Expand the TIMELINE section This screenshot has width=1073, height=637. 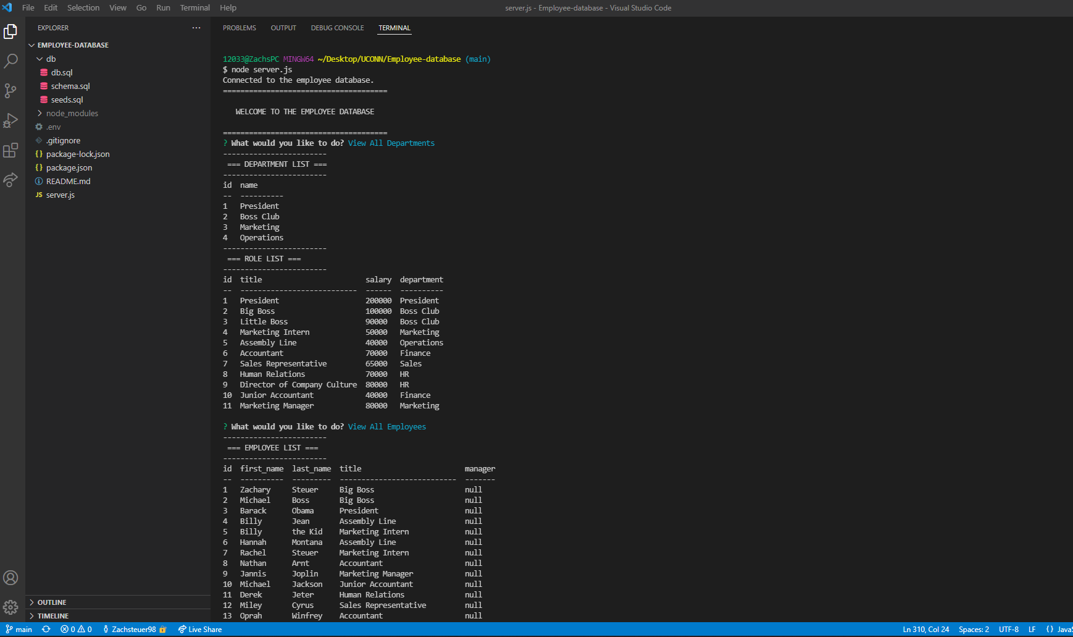click(x=53, y=616)
